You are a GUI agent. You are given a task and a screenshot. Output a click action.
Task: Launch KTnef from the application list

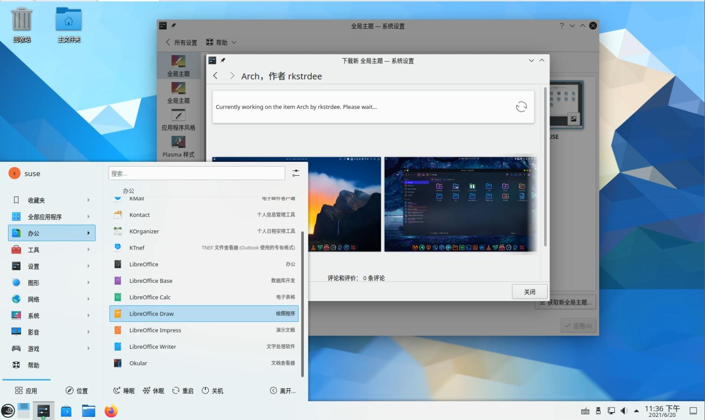tap(204, 248)
